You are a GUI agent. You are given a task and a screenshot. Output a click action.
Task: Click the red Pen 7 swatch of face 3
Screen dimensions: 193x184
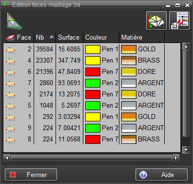(x=93, y=94)
